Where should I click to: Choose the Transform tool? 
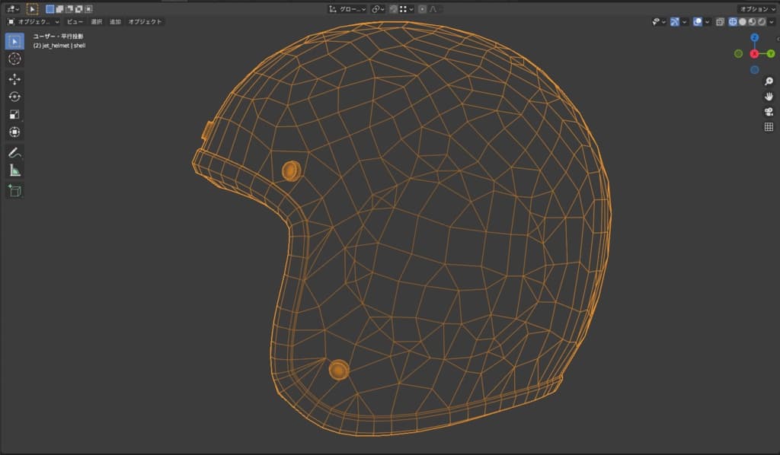click(14, 132)
